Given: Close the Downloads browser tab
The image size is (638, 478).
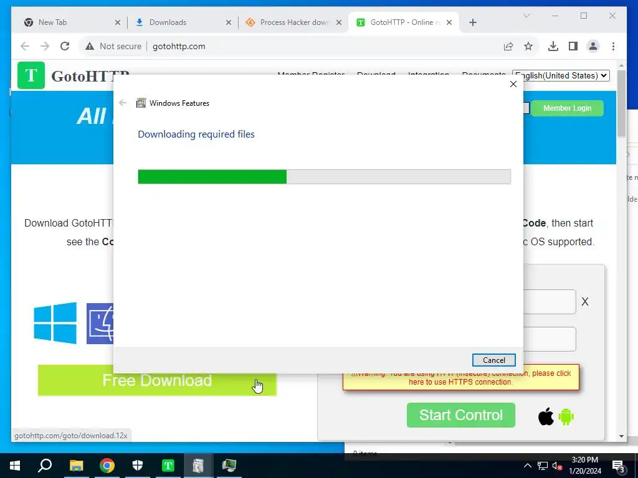Looking at the screenshot, I should click(228, 22).
